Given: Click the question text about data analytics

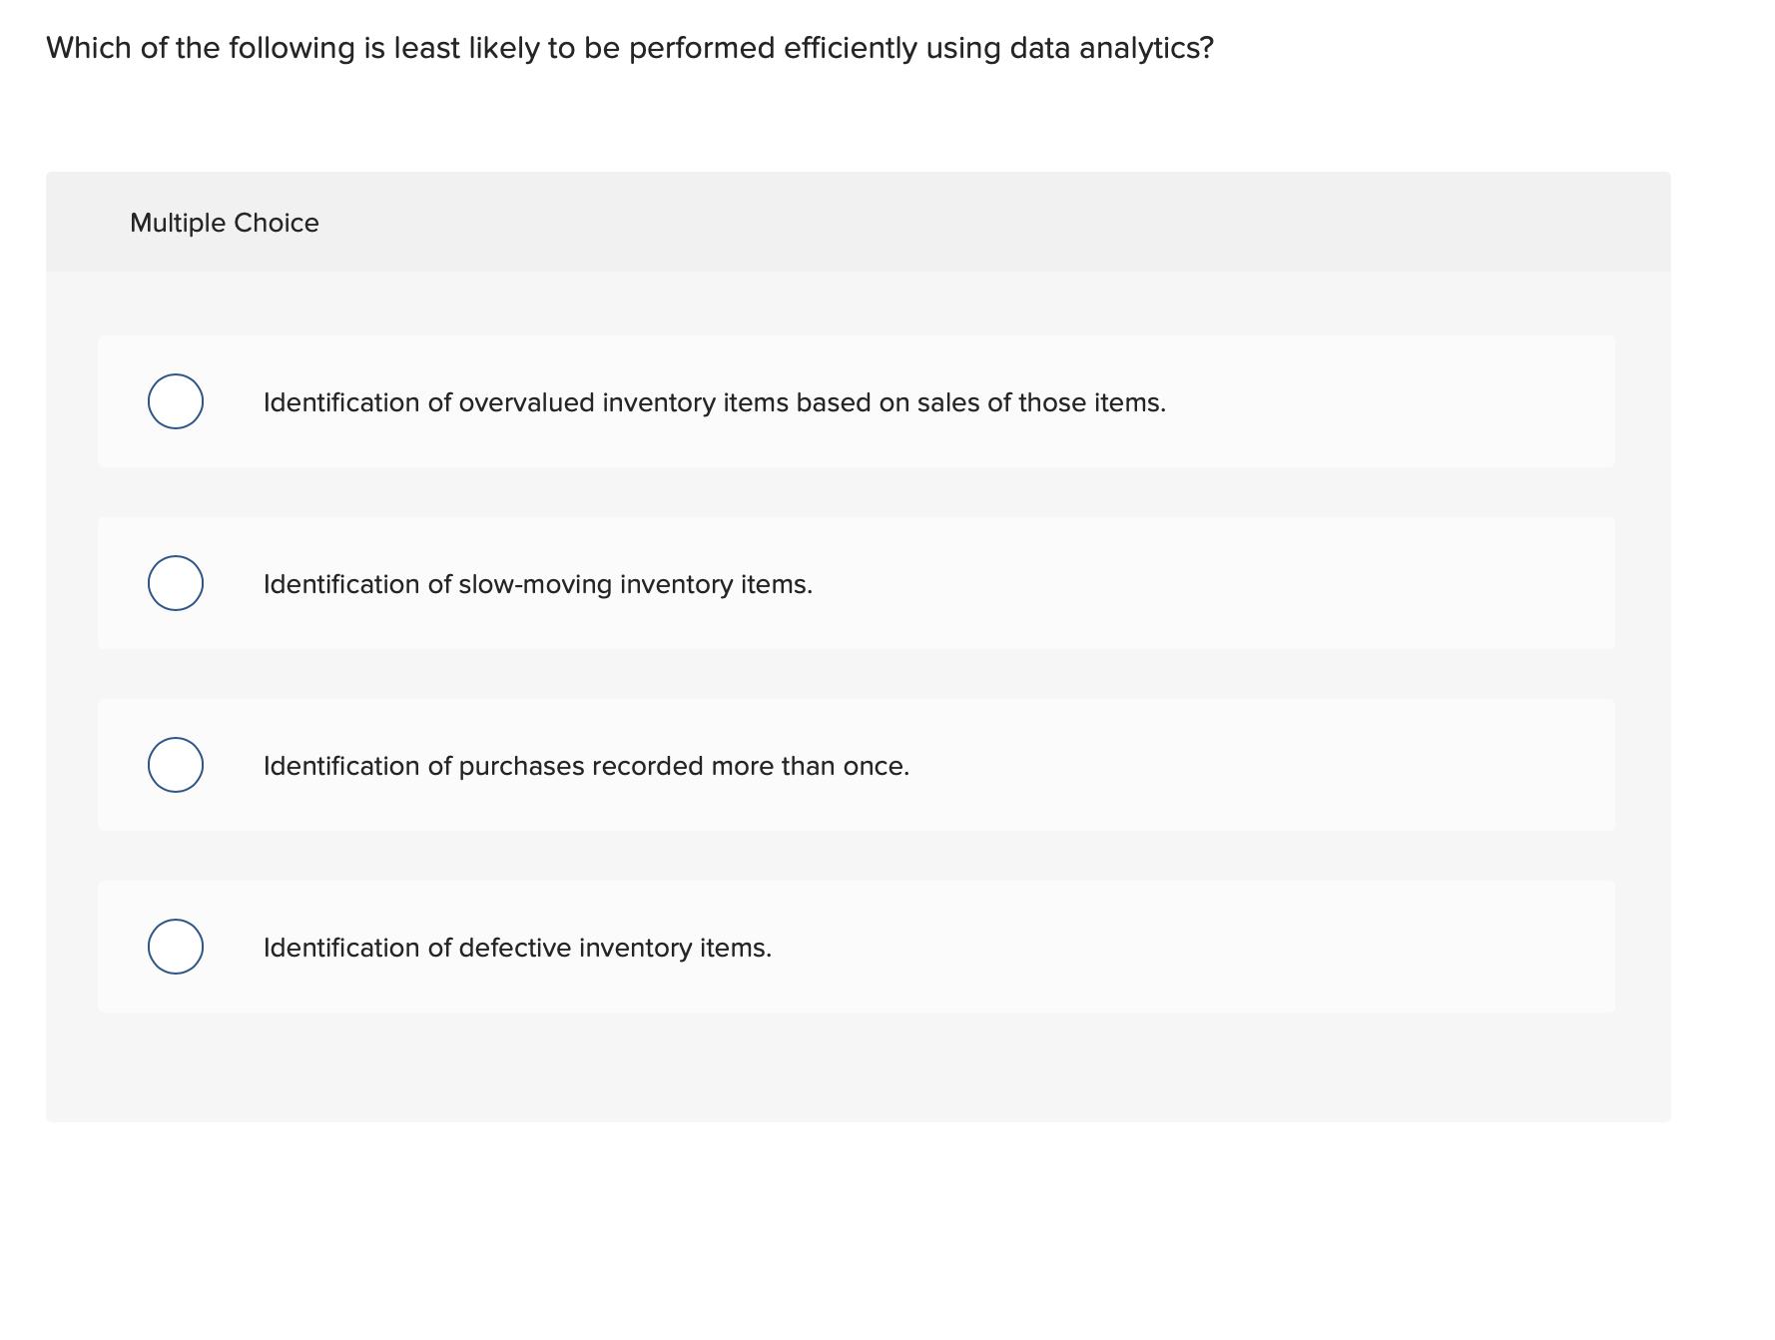Looking at the screenshot, I should (629, 46).
